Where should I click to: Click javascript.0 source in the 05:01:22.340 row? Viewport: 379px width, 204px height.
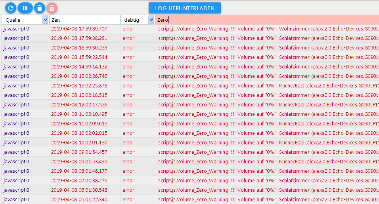[16, 199]
